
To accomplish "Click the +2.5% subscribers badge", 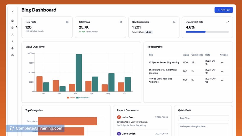I will [148, 32].
